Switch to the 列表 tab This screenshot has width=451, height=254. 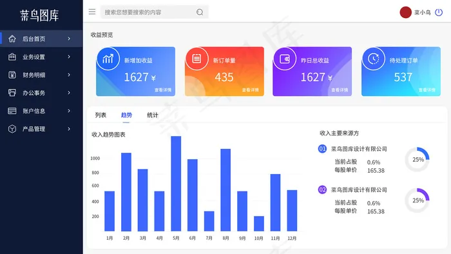coord(101,115)
